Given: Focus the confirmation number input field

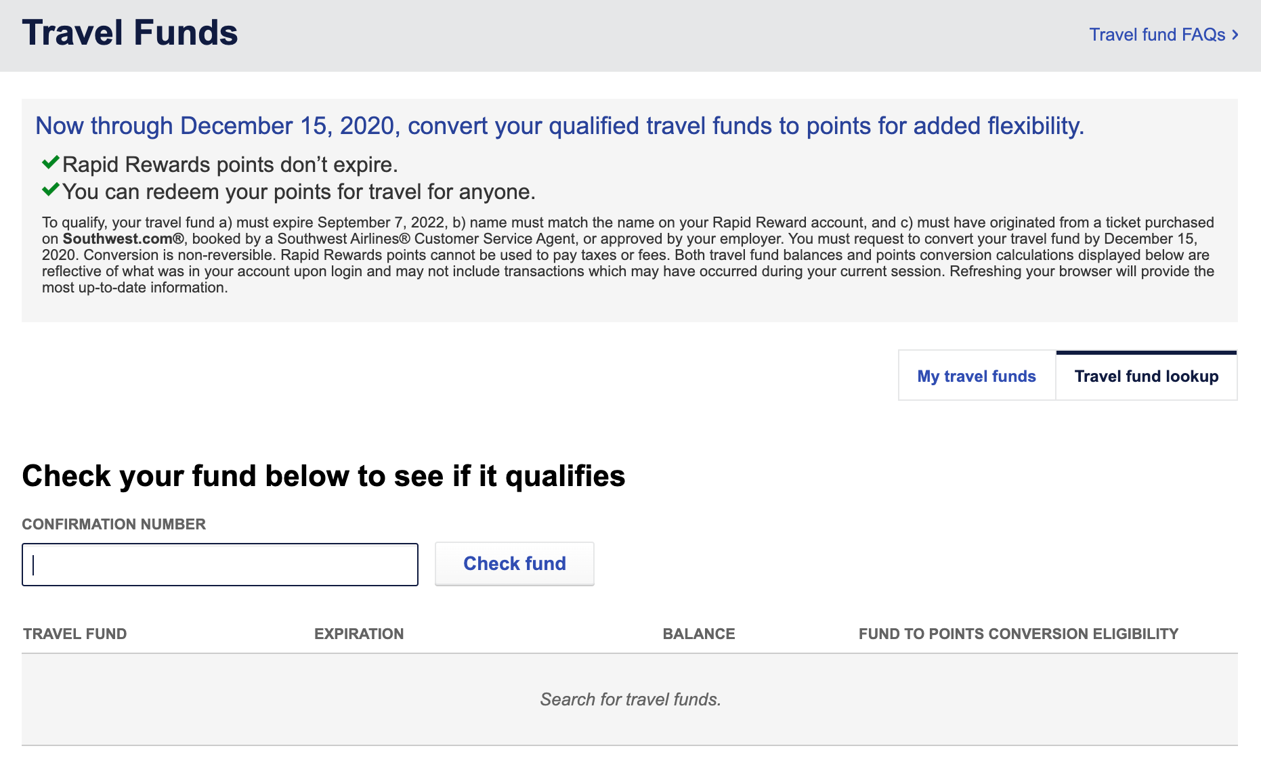Looking at the screenshot, I should pyautogui.click(x=220, y=565).
